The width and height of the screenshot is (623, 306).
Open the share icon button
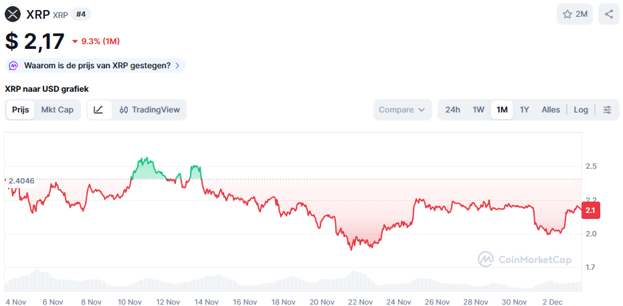click(609, 14)
